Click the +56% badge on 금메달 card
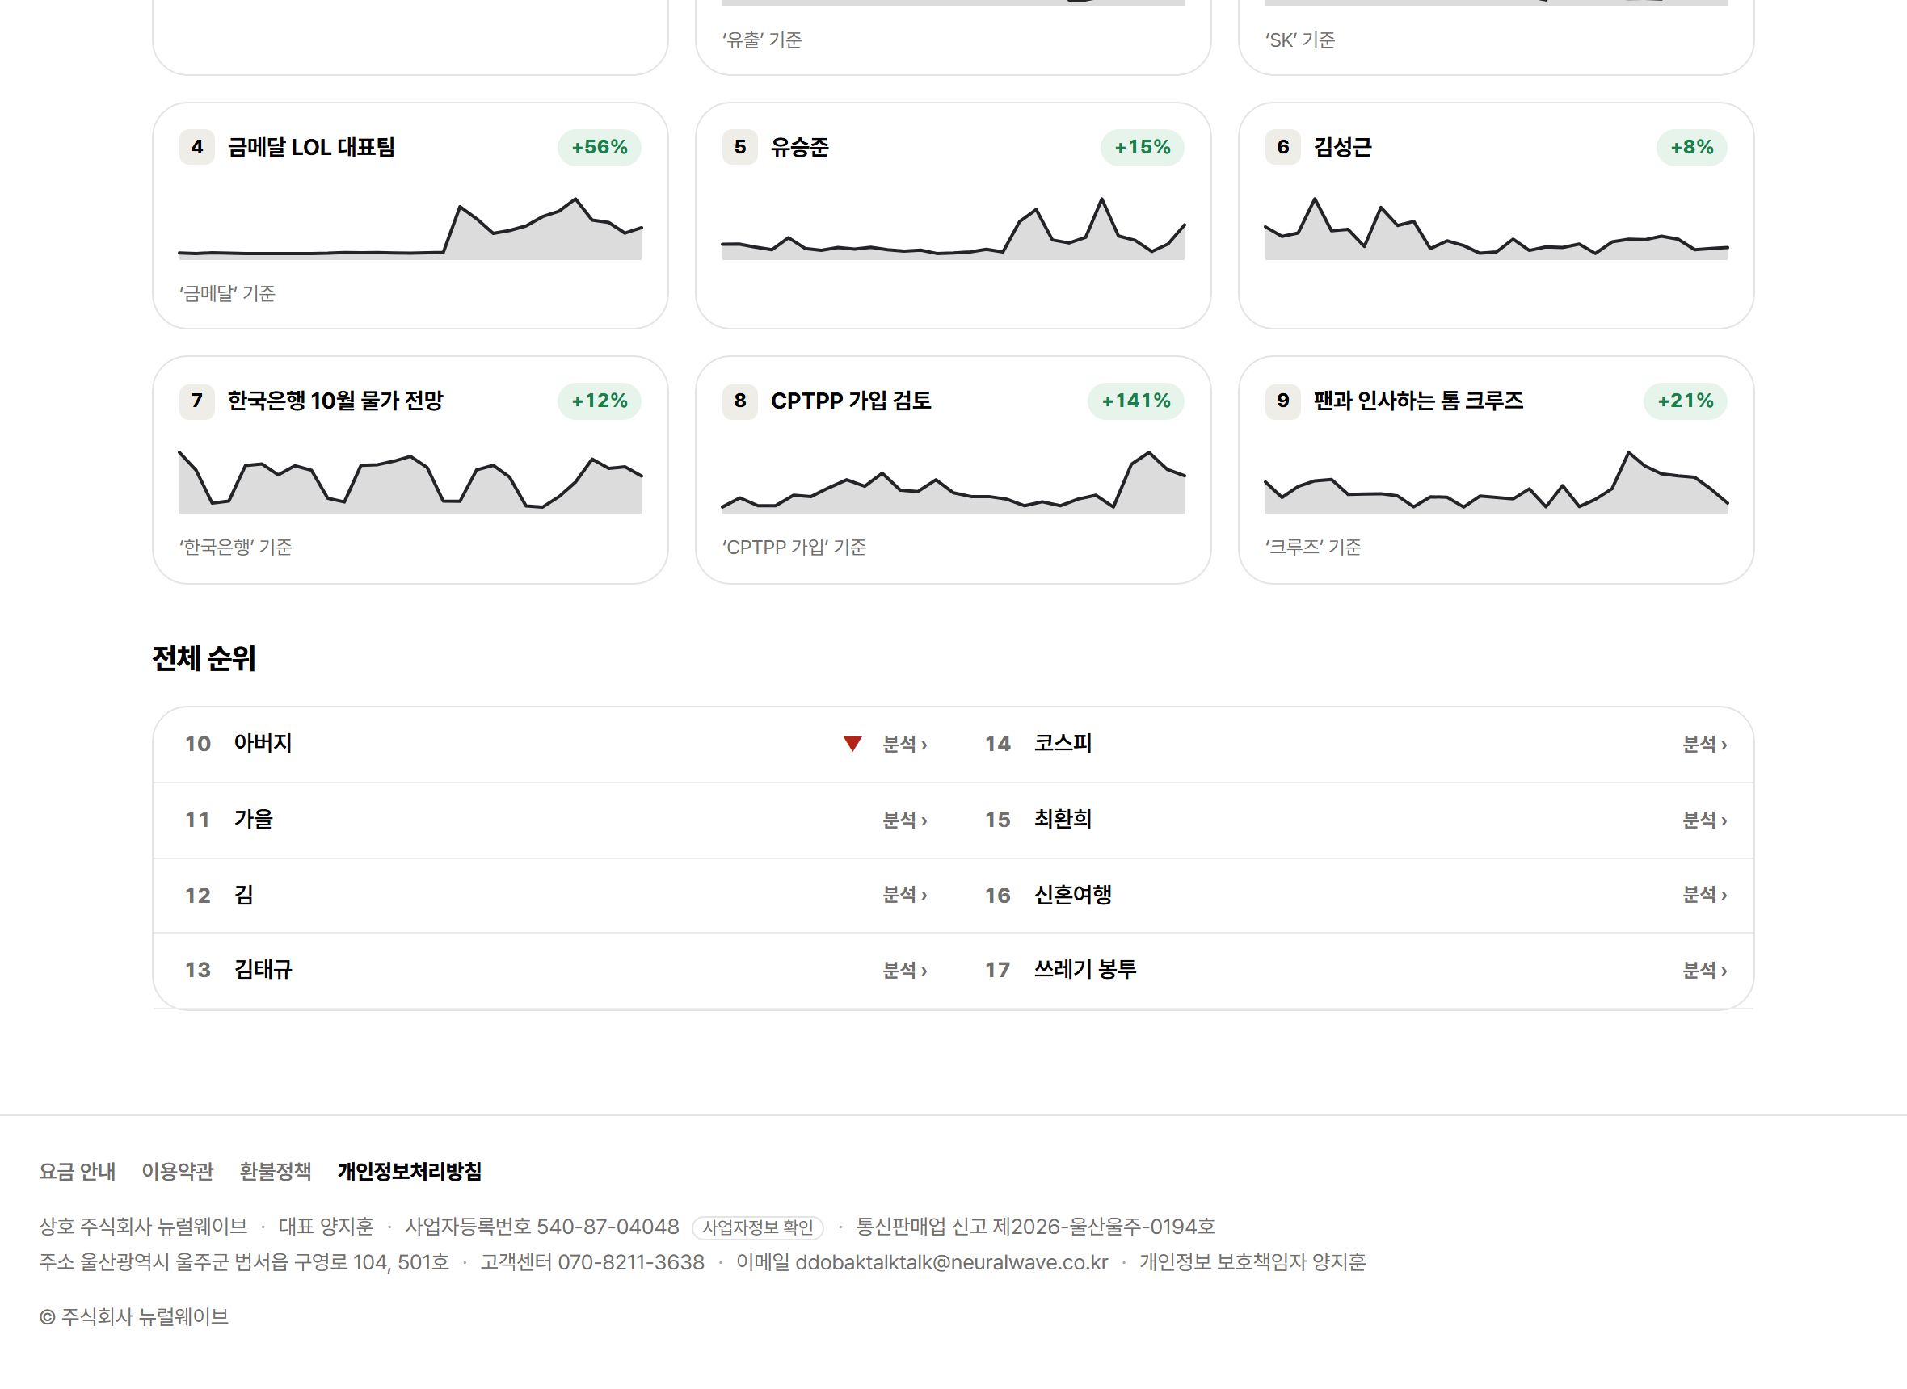 pos(599,147)
